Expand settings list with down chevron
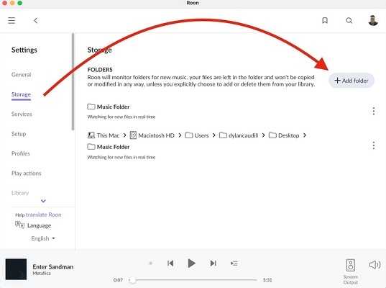The width and height of the screenshot is (386, 288). point(43,201)
